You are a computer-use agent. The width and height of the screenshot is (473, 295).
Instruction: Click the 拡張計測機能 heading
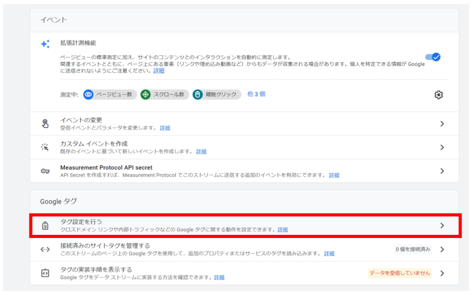pos(78,43)
